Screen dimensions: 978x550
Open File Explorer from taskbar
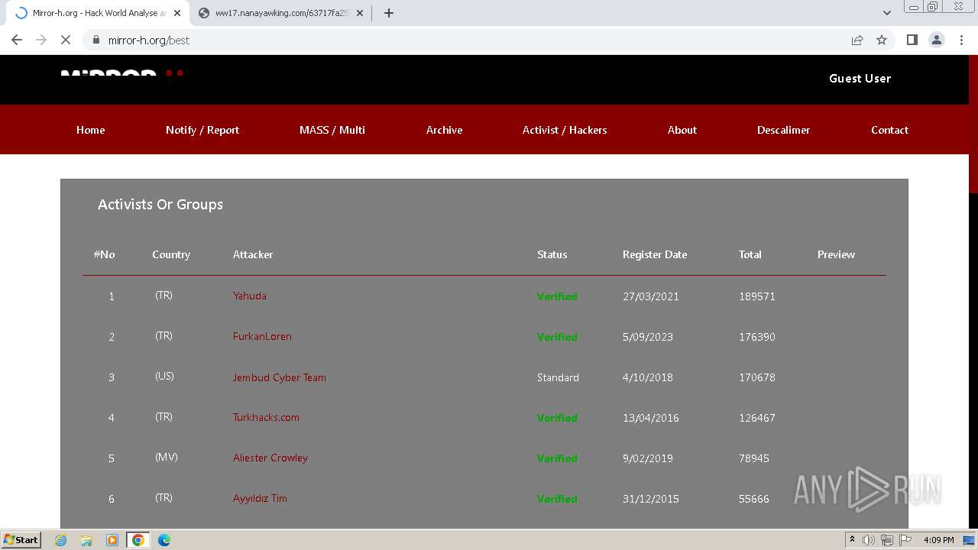(86, 540)
